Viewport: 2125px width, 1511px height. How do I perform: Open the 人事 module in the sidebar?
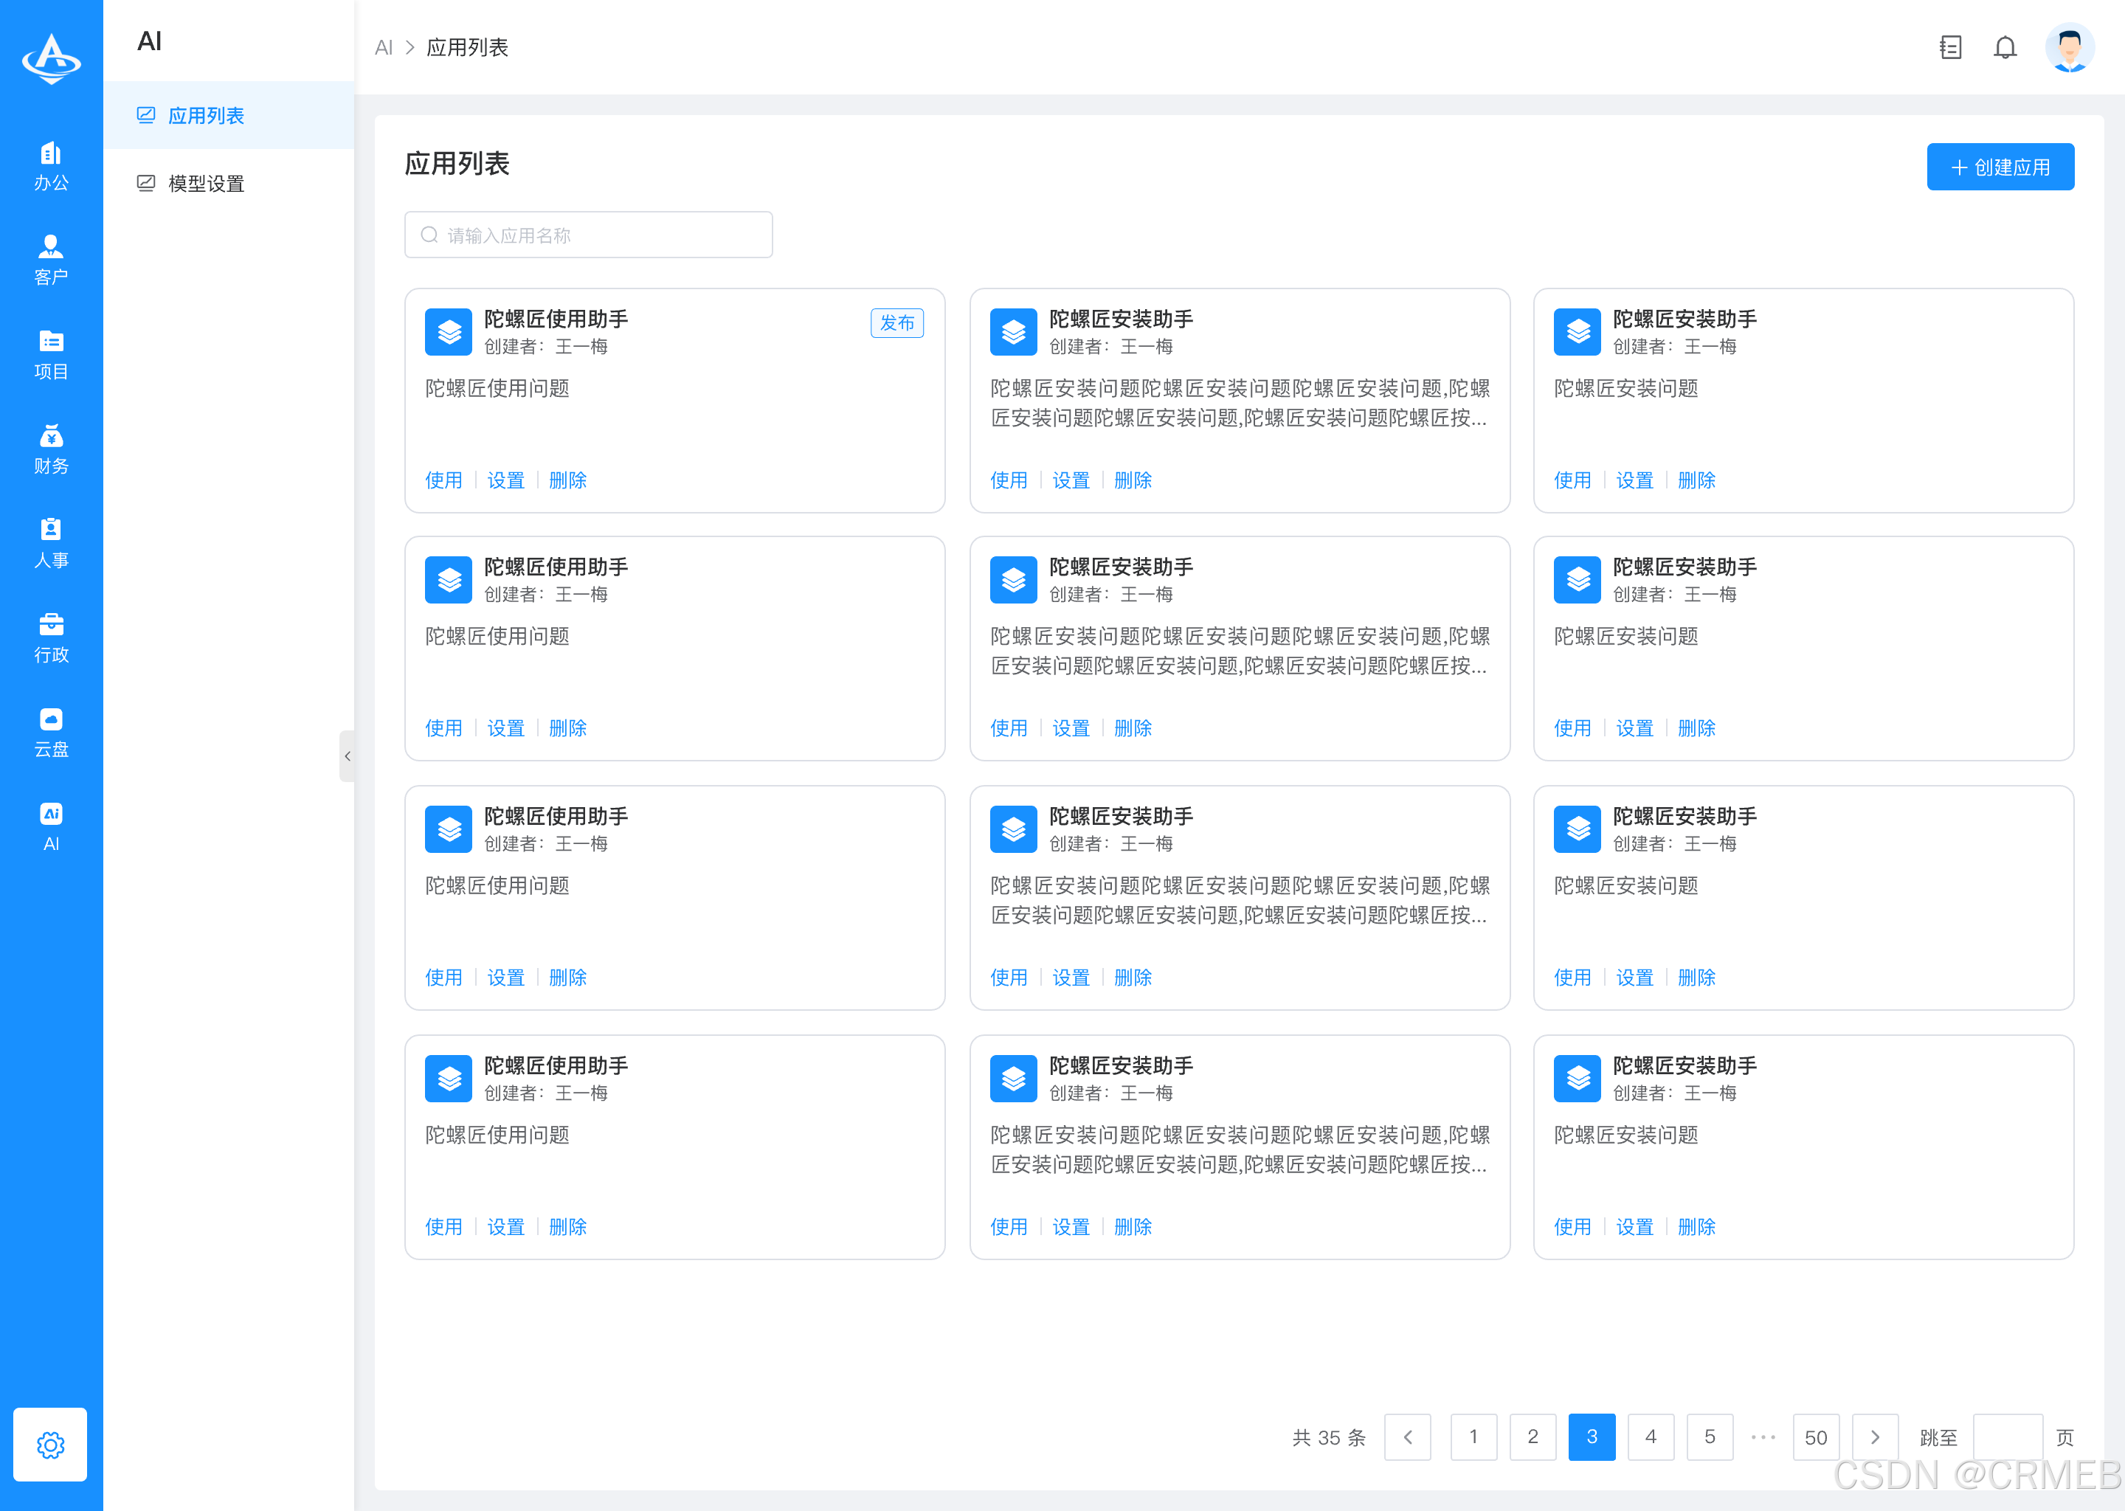(50, 542)
